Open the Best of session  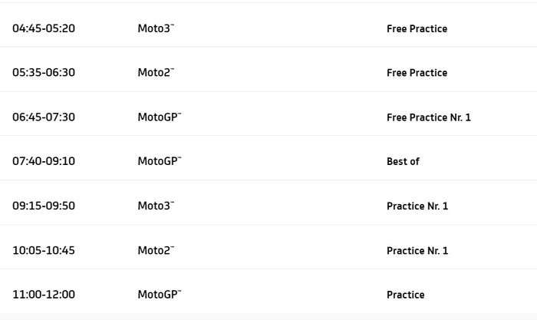[x=403, y=162]
